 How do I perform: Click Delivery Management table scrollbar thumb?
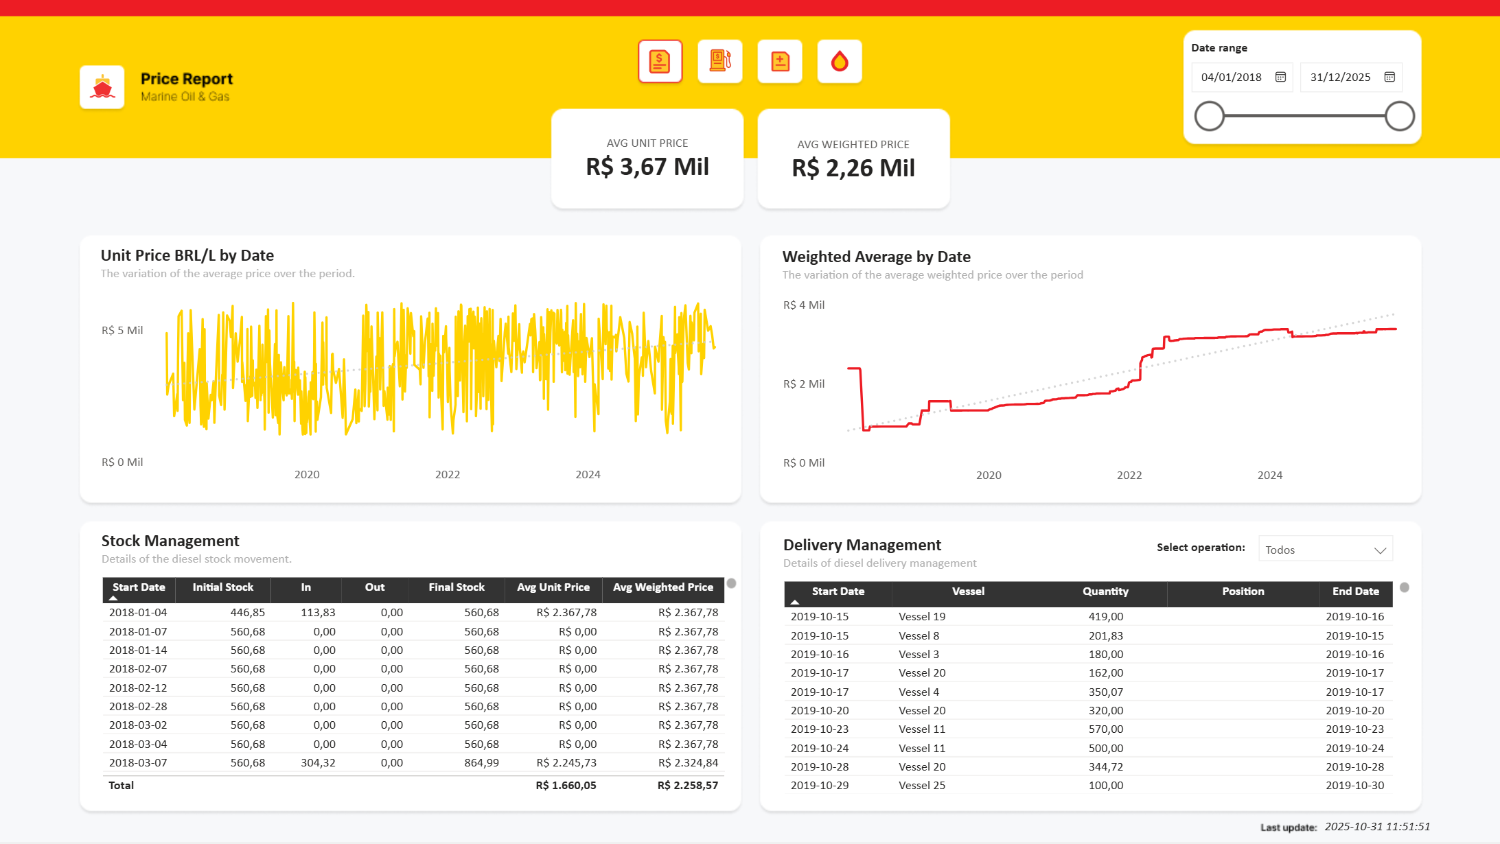[x=1405, y=587]
